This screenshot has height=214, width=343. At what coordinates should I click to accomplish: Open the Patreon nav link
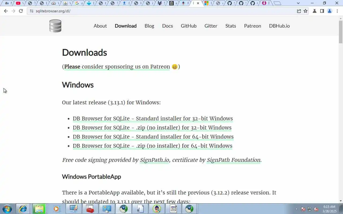[252, 26]
